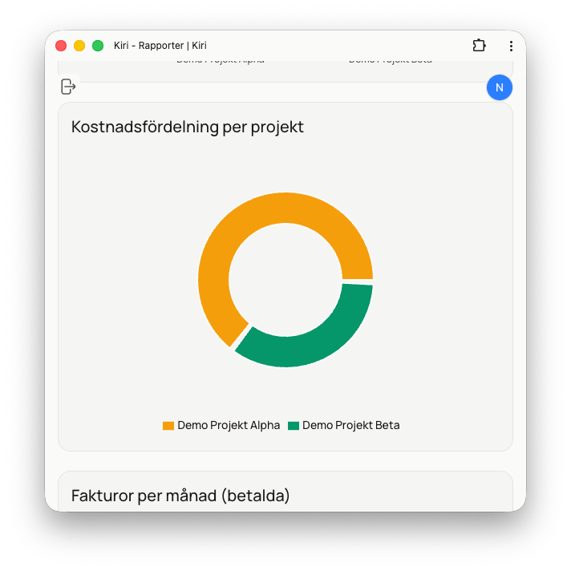Toggle Demo Projekt Alpha legend item
The height and width of the screenshot is (571, 571).
click(x=221, y=425)
